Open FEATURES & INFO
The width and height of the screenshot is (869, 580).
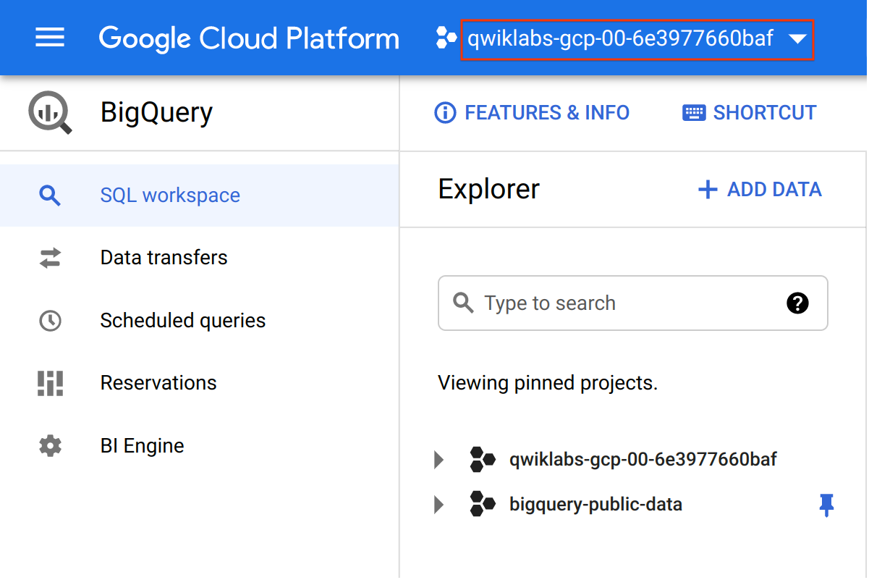coord(532,113)
